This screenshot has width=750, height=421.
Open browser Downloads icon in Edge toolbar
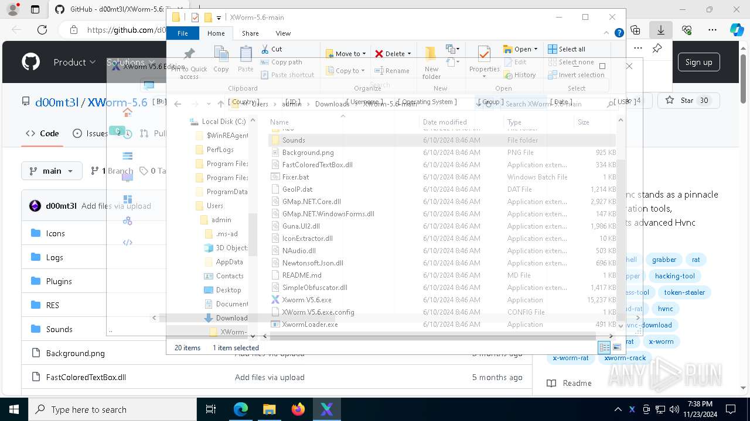661,30
